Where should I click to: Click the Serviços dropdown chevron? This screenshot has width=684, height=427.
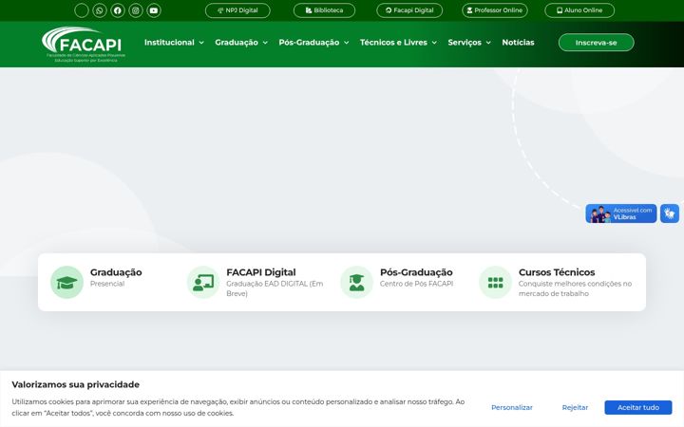point(488,43)
